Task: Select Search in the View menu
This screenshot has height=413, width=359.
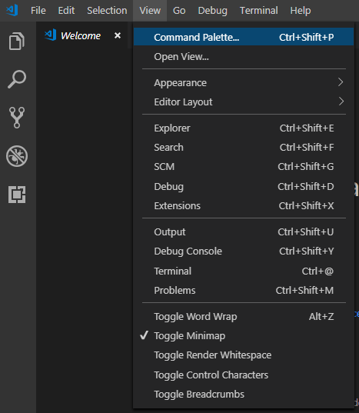Action: click(244, 147)
